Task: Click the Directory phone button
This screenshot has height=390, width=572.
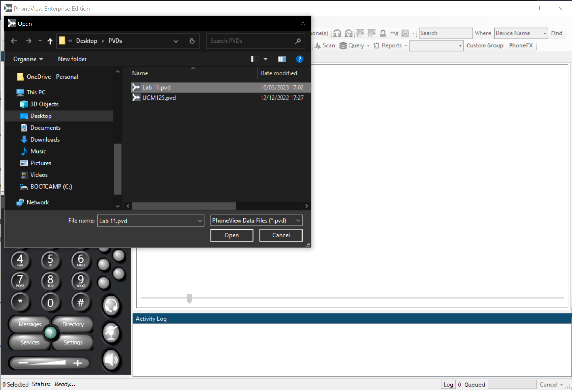Action: point(73,324)
